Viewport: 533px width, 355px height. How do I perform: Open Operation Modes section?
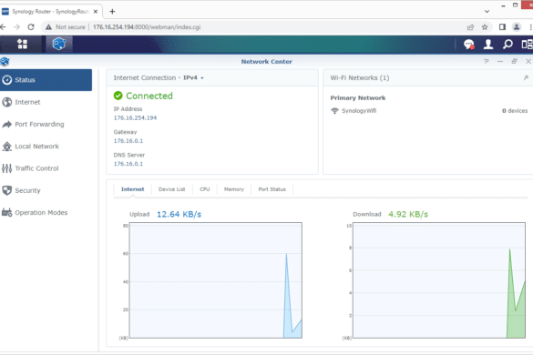46,213
